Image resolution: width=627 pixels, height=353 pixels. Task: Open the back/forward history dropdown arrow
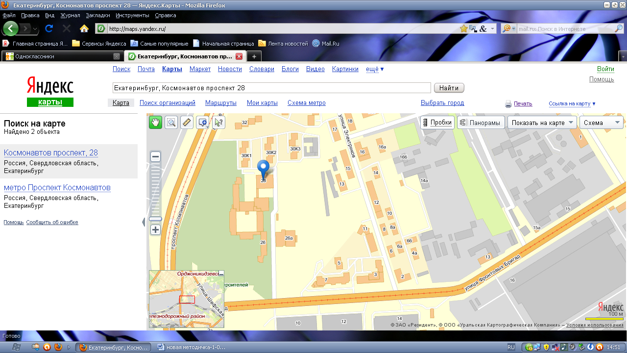(35, 29)
